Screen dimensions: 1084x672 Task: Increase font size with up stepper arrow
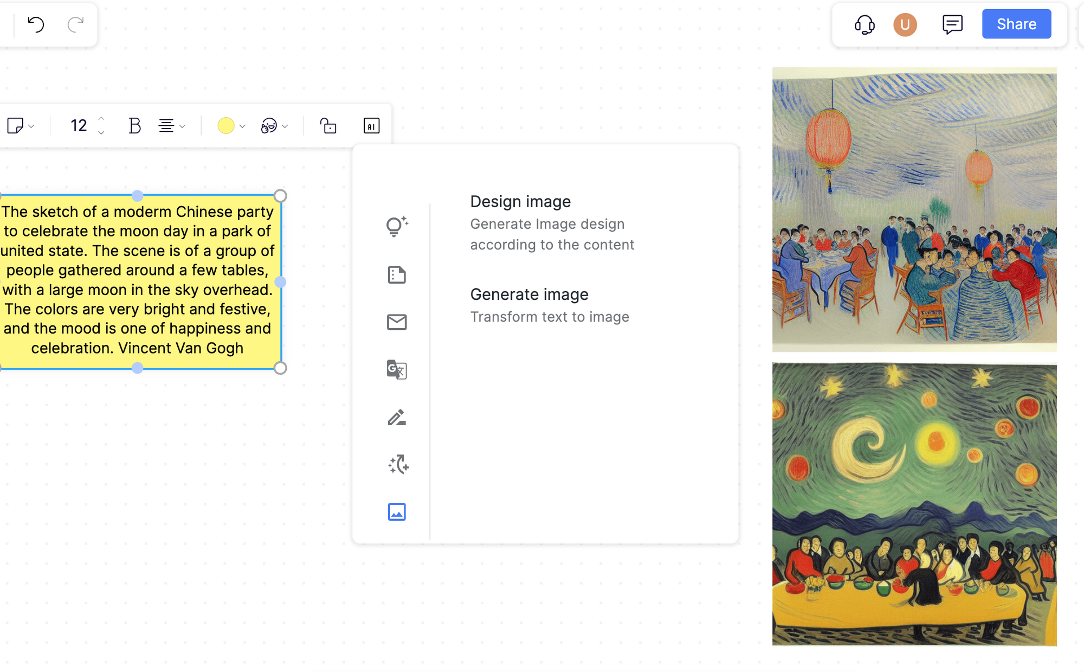tap(101, 119)
